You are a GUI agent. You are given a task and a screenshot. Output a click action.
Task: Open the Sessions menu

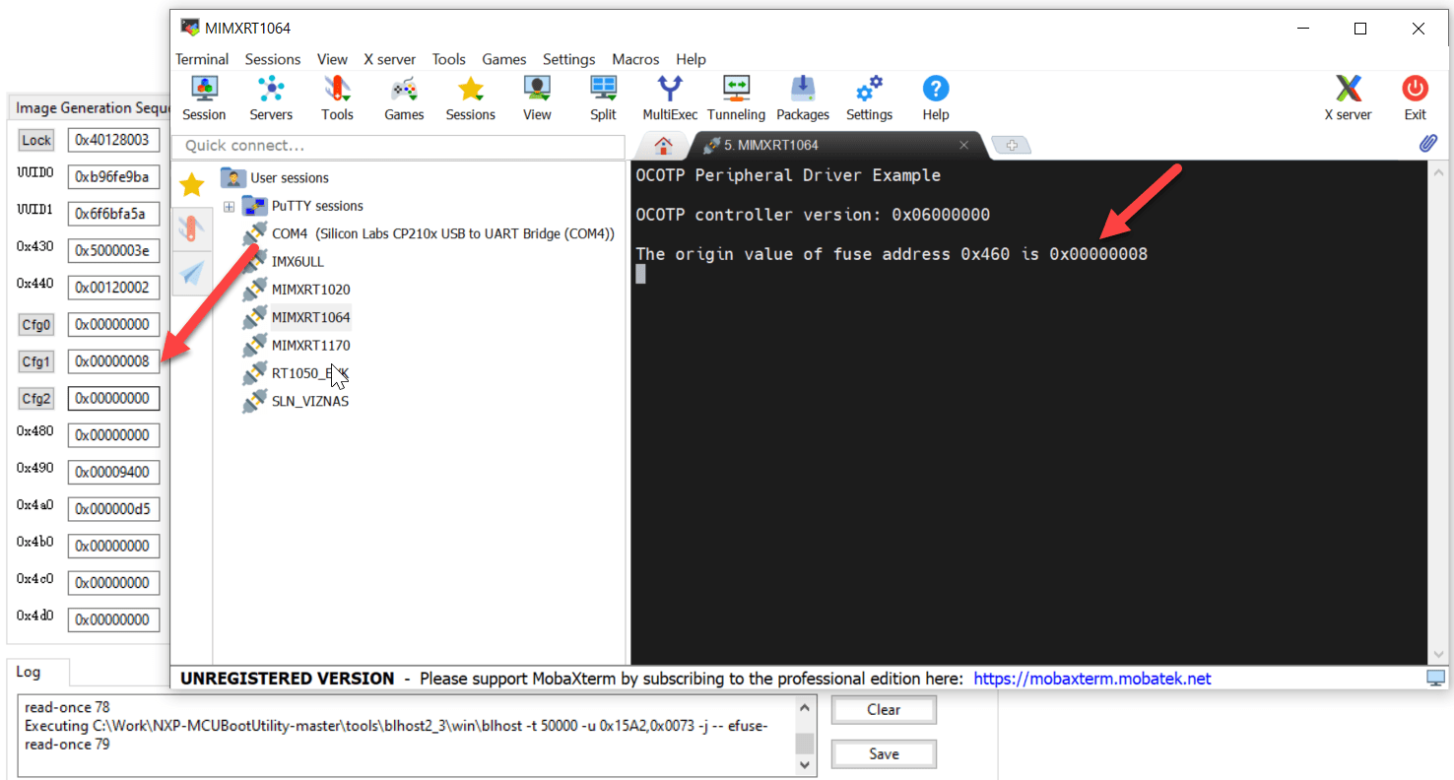(x=273, y=59)
